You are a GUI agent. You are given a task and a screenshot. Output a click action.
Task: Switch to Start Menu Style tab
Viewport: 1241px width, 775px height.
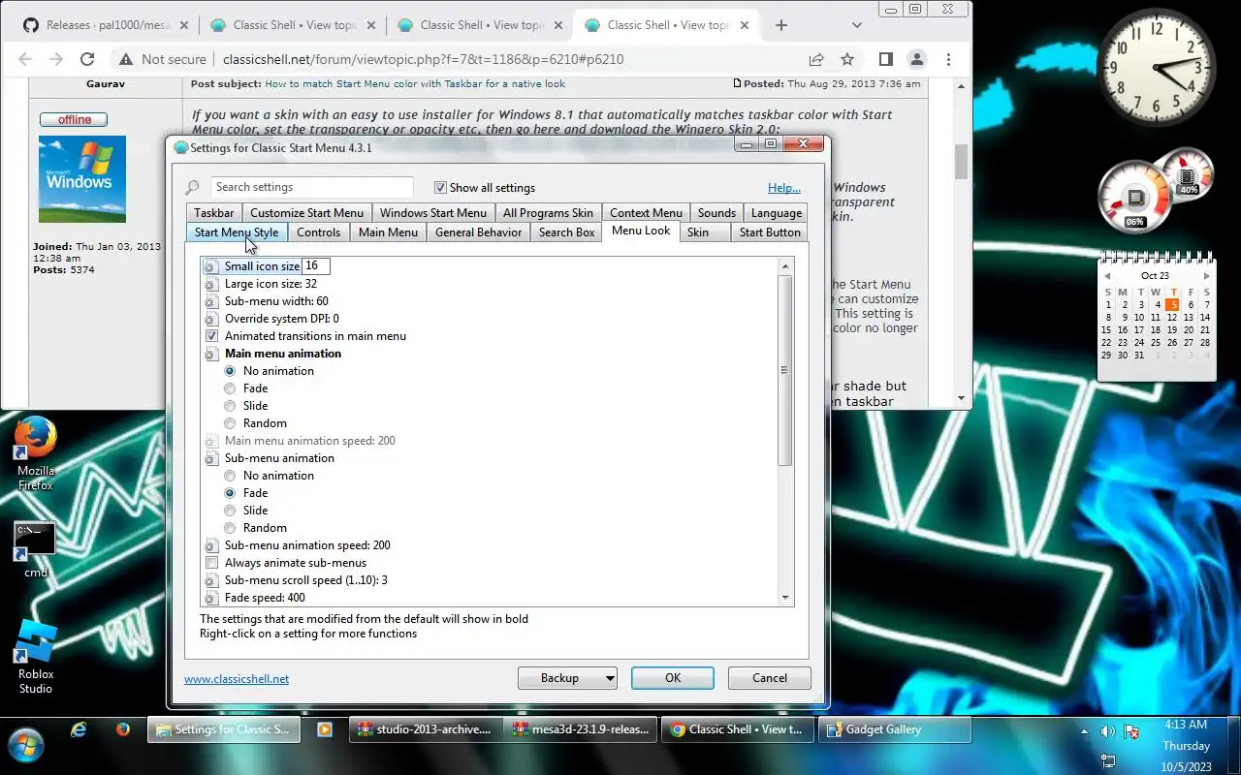(237, 232)
